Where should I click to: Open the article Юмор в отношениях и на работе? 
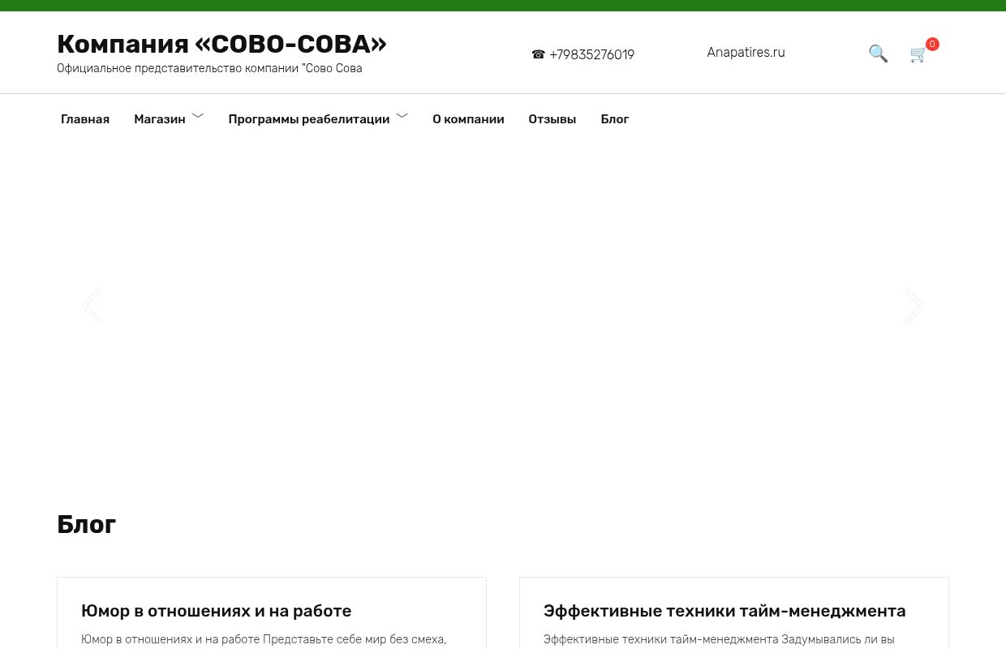tap(216, 611)
